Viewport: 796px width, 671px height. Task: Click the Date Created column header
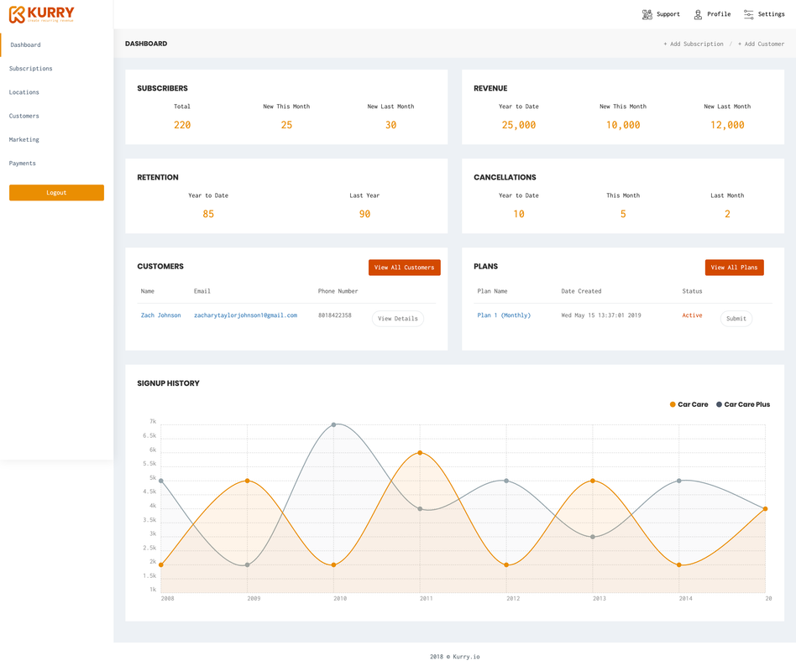581,291
